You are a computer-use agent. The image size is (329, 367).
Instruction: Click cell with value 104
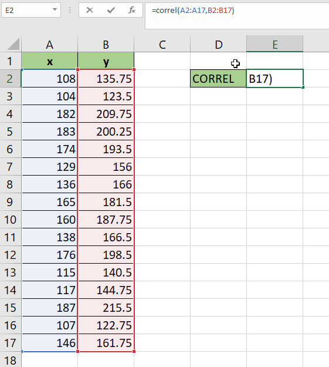click(x=50, y=96)
